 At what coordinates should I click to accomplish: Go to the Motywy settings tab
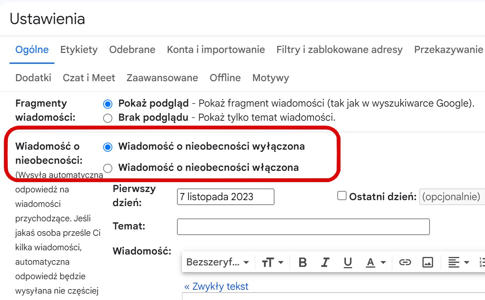(x=271, y=78)
